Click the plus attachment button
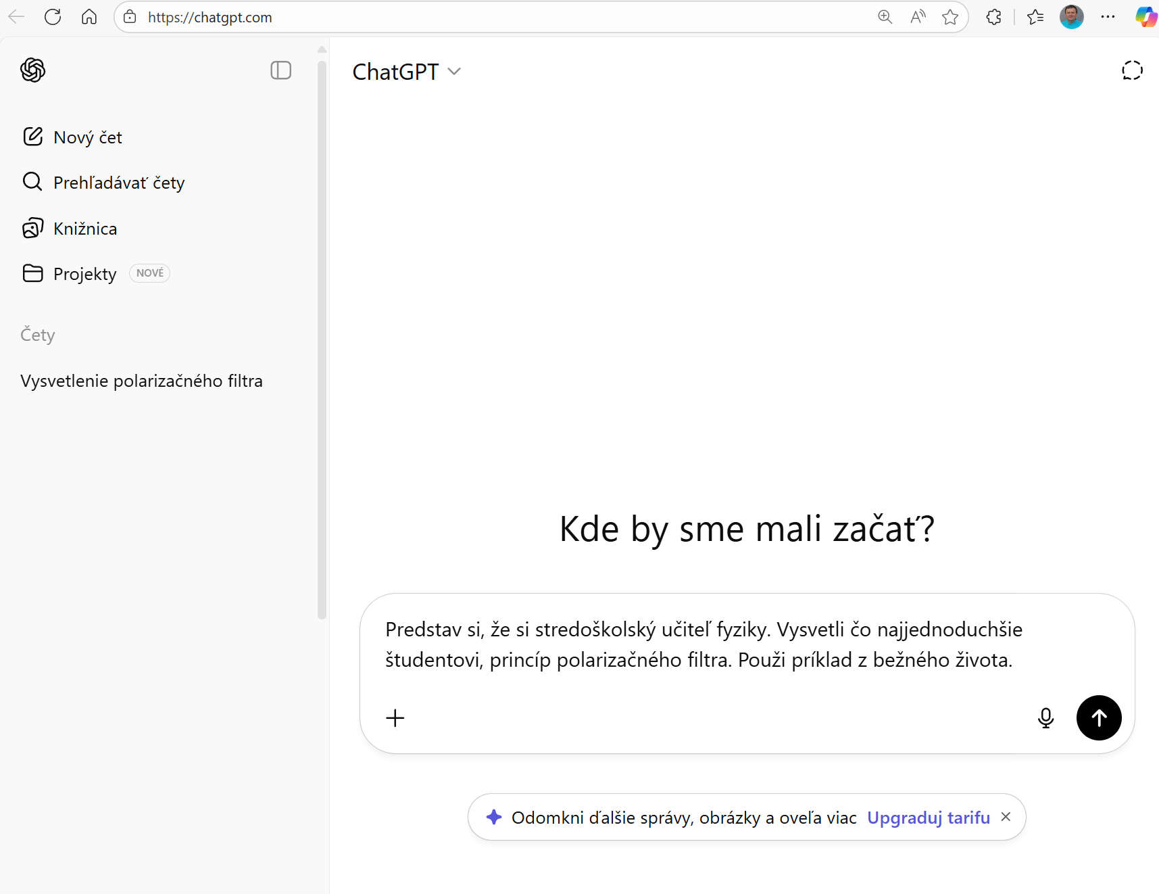The image size is (1159, 894). click(x=395, y=717)
